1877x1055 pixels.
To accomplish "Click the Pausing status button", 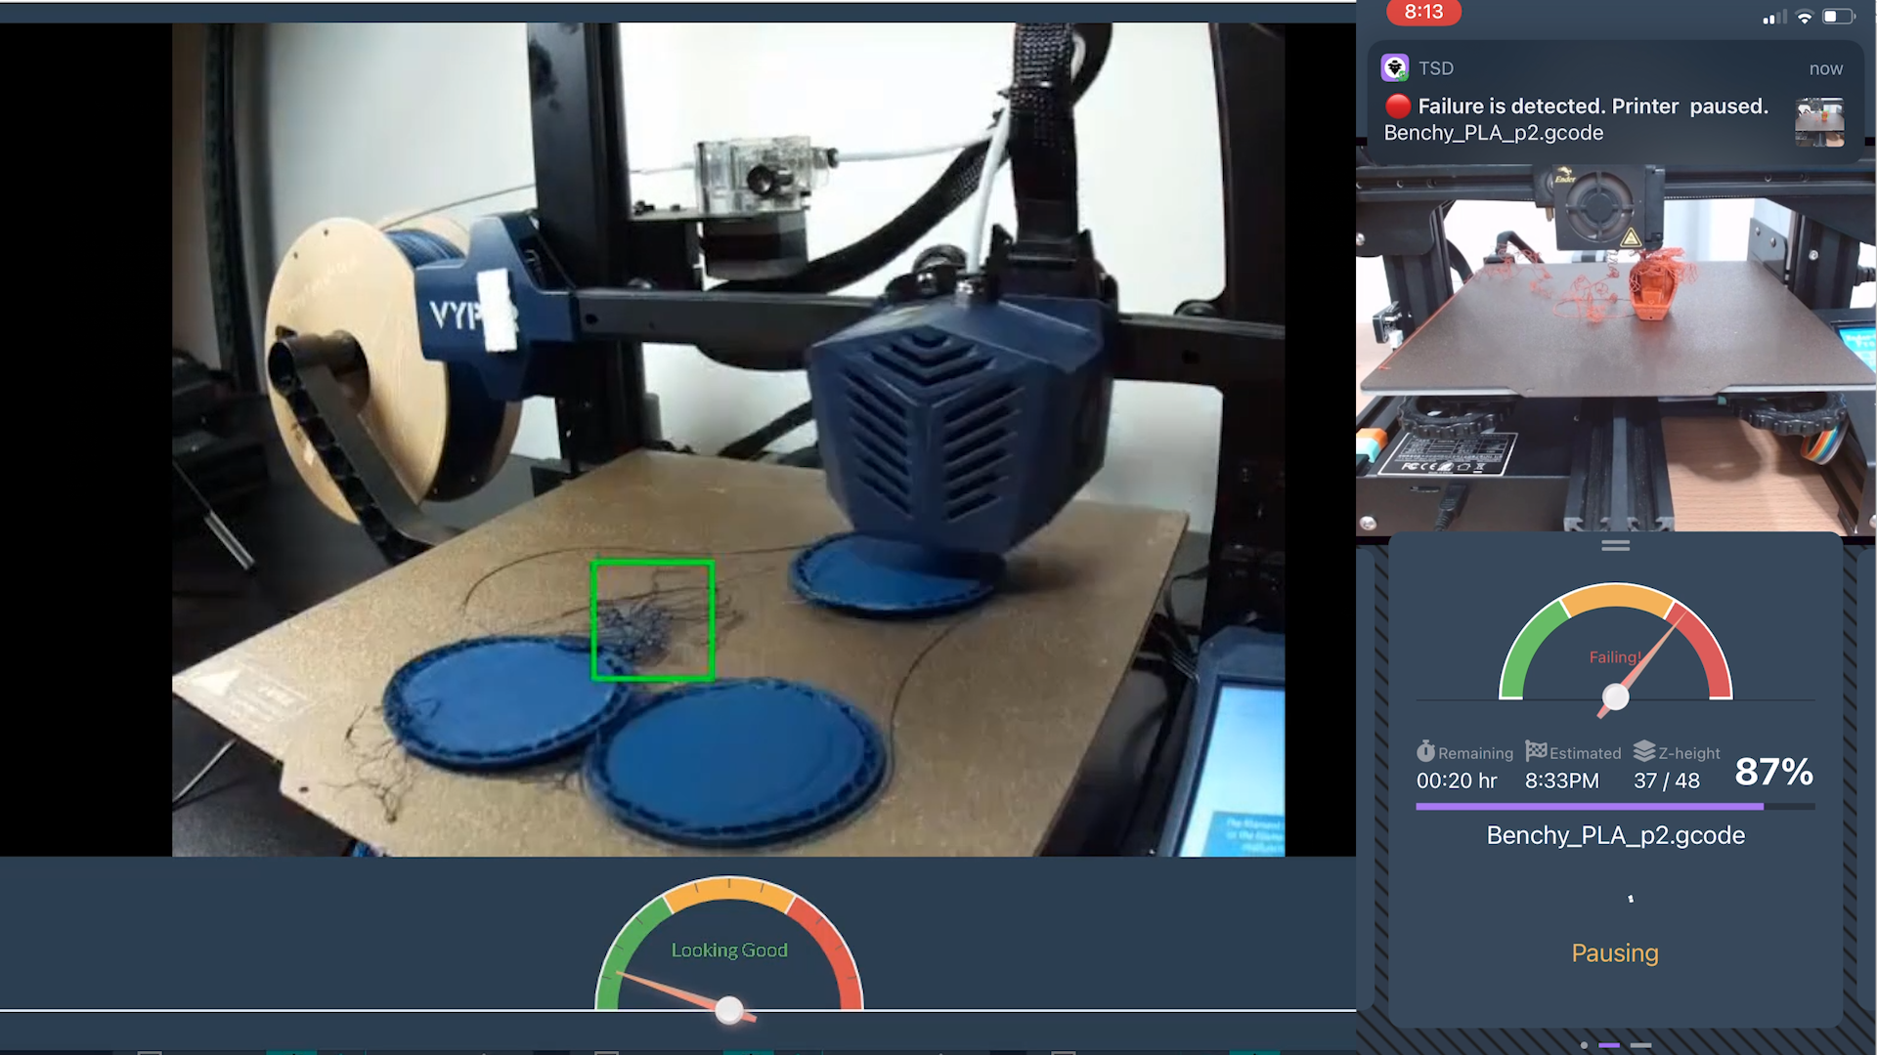I will [1615, 952].
